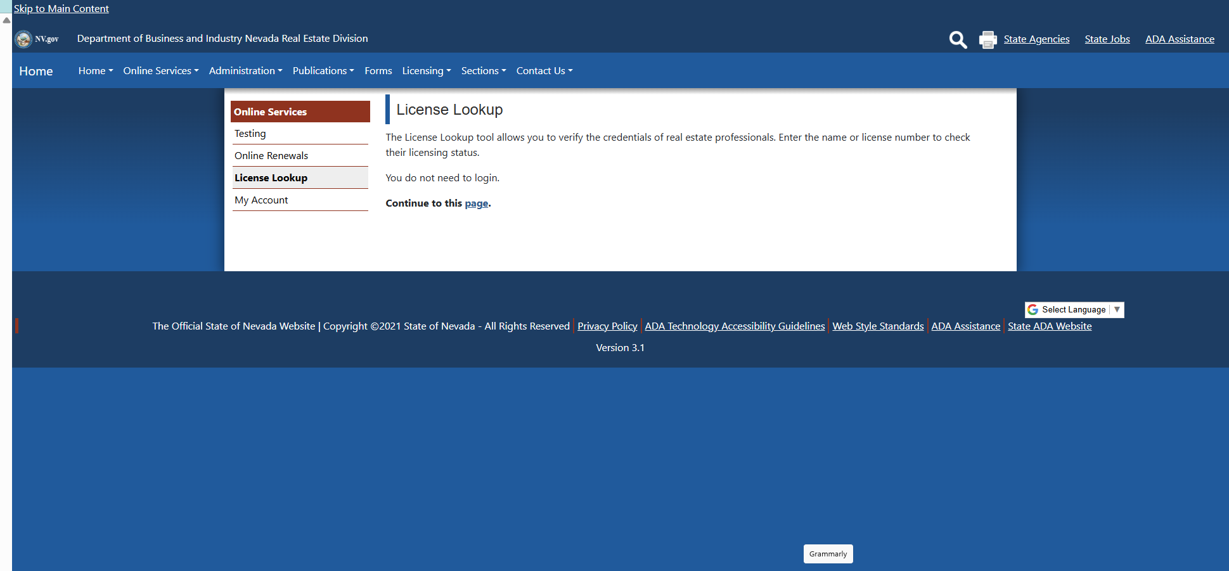Click the Grammarly badge
This screenshot has height=571, width=1229.
(x=828, y=554)
